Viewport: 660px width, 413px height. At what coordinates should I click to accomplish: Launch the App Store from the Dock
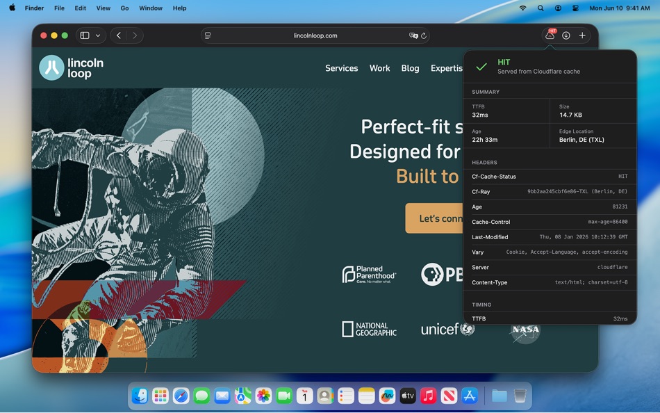pyautogui.click(x=469, y=396)
